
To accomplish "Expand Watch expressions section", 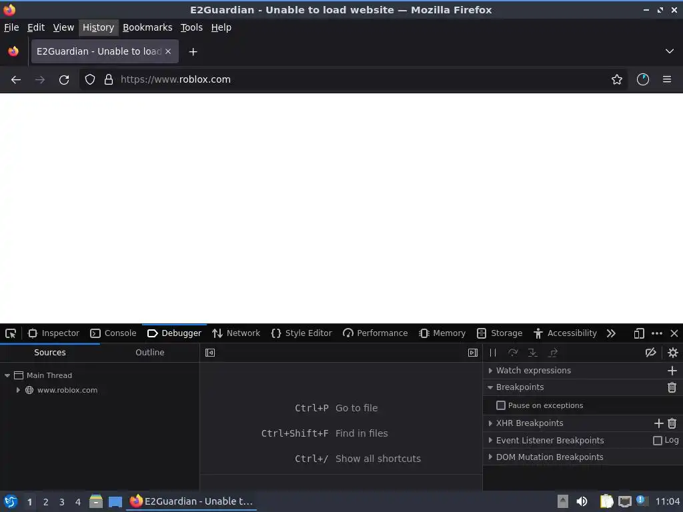I will tap(490, 371).
